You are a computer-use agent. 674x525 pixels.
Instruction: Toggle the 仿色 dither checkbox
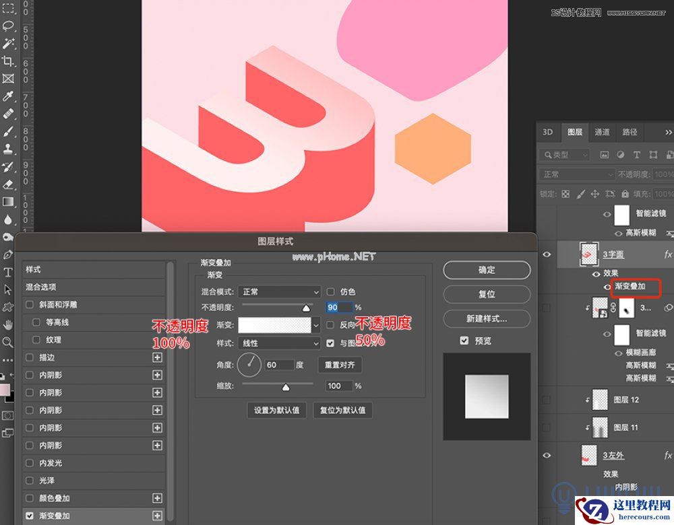tap(330, 291)
